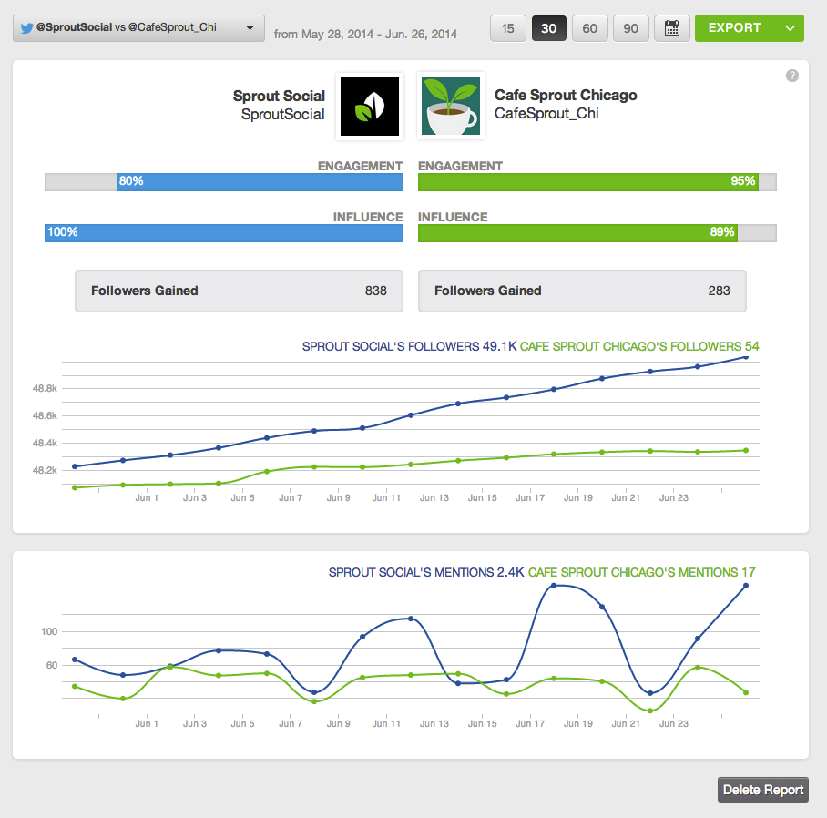
Task: Click the Export button
Action: [735, 28]
